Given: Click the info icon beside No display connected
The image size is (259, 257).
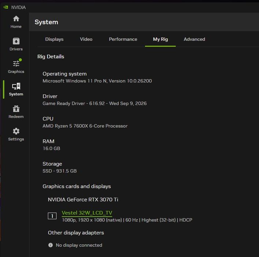Looking at the screenshot, I should click(51, 245).
